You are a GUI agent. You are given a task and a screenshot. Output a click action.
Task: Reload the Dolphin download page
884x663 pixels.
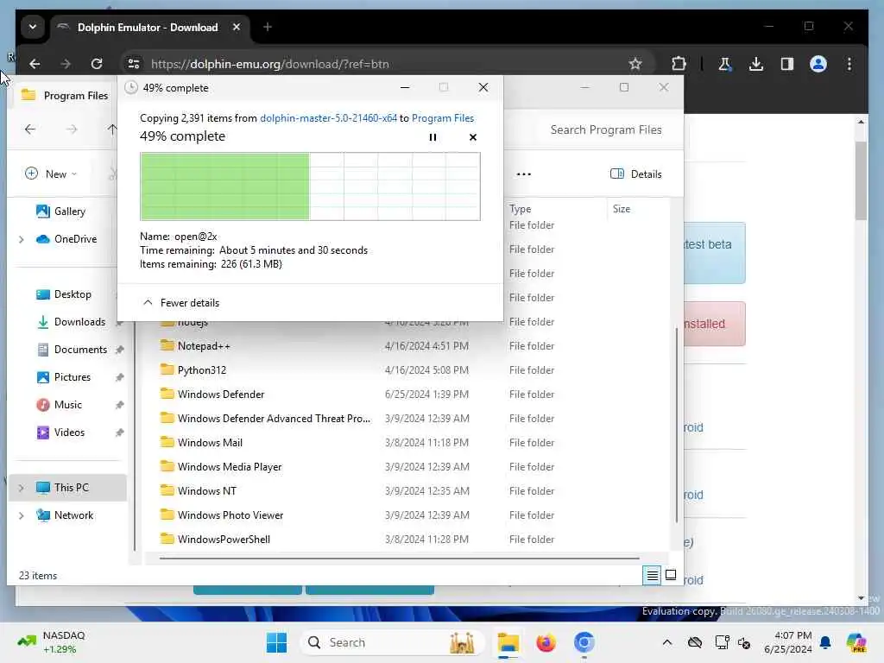tap(97, 64)
